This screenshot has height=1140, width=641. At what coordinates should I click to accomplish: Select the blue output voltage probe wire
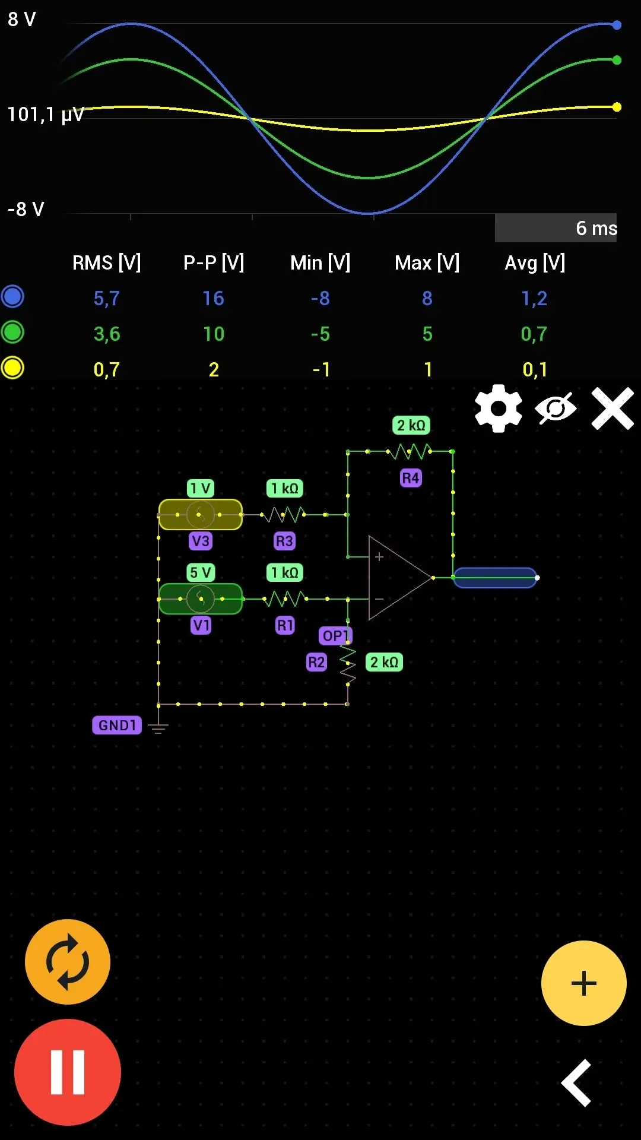pyautogui.click(x=495, y=578)
